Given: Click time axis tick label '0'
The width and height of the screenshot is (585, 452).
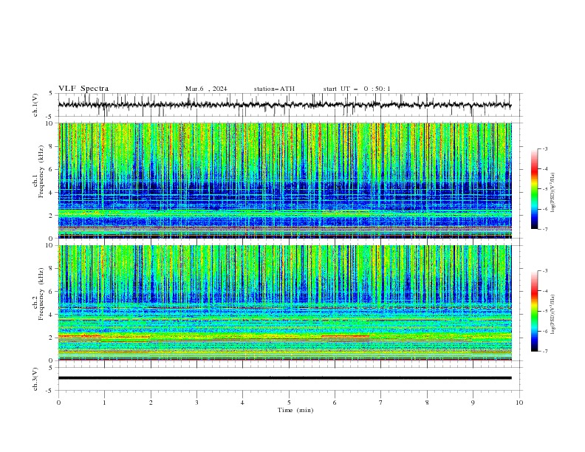Looking at the screenshot, I should (58, 403).
